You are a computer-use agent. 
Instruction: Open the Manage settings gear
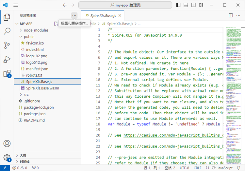click(x=7, y=158)
